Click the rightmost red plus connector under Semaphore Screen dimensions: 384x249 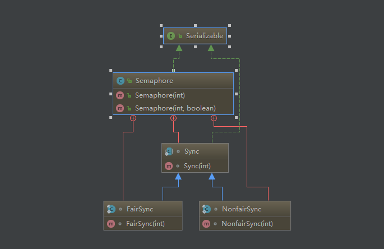pyautogui.click(x=214, y=118)
